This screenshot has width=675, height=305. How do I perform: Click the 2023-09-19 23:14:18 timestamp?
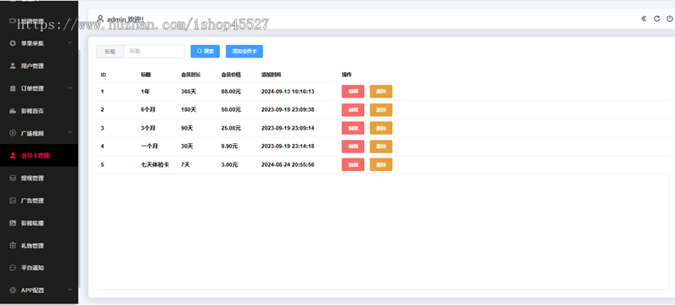pos(288,146)
